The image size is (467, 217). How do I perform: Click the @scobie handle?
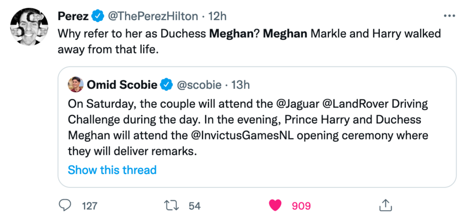[x=200, y=84]
